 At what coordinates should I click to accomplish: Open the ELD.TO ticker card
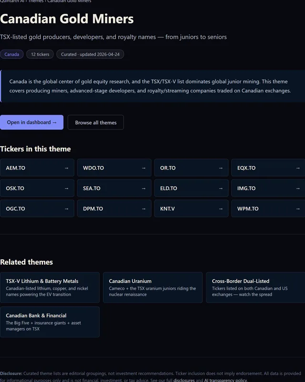coord(191,188)
